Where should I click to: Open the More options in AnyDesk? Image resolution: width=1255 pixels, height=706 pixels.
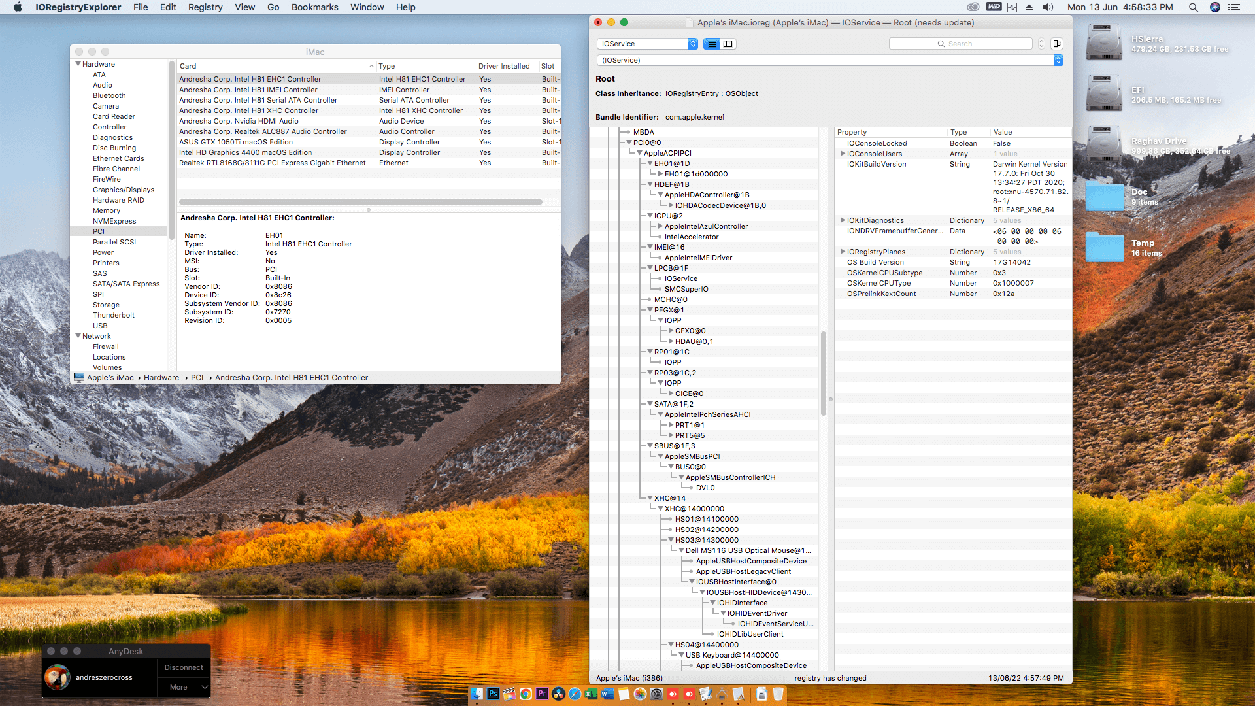coord(184,687)
